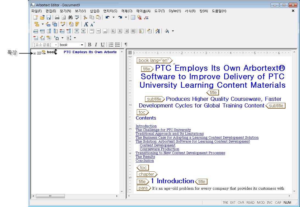This screenshot has width=300, height=207.
Task: Click the chapter opening tag
Action: 147,174
